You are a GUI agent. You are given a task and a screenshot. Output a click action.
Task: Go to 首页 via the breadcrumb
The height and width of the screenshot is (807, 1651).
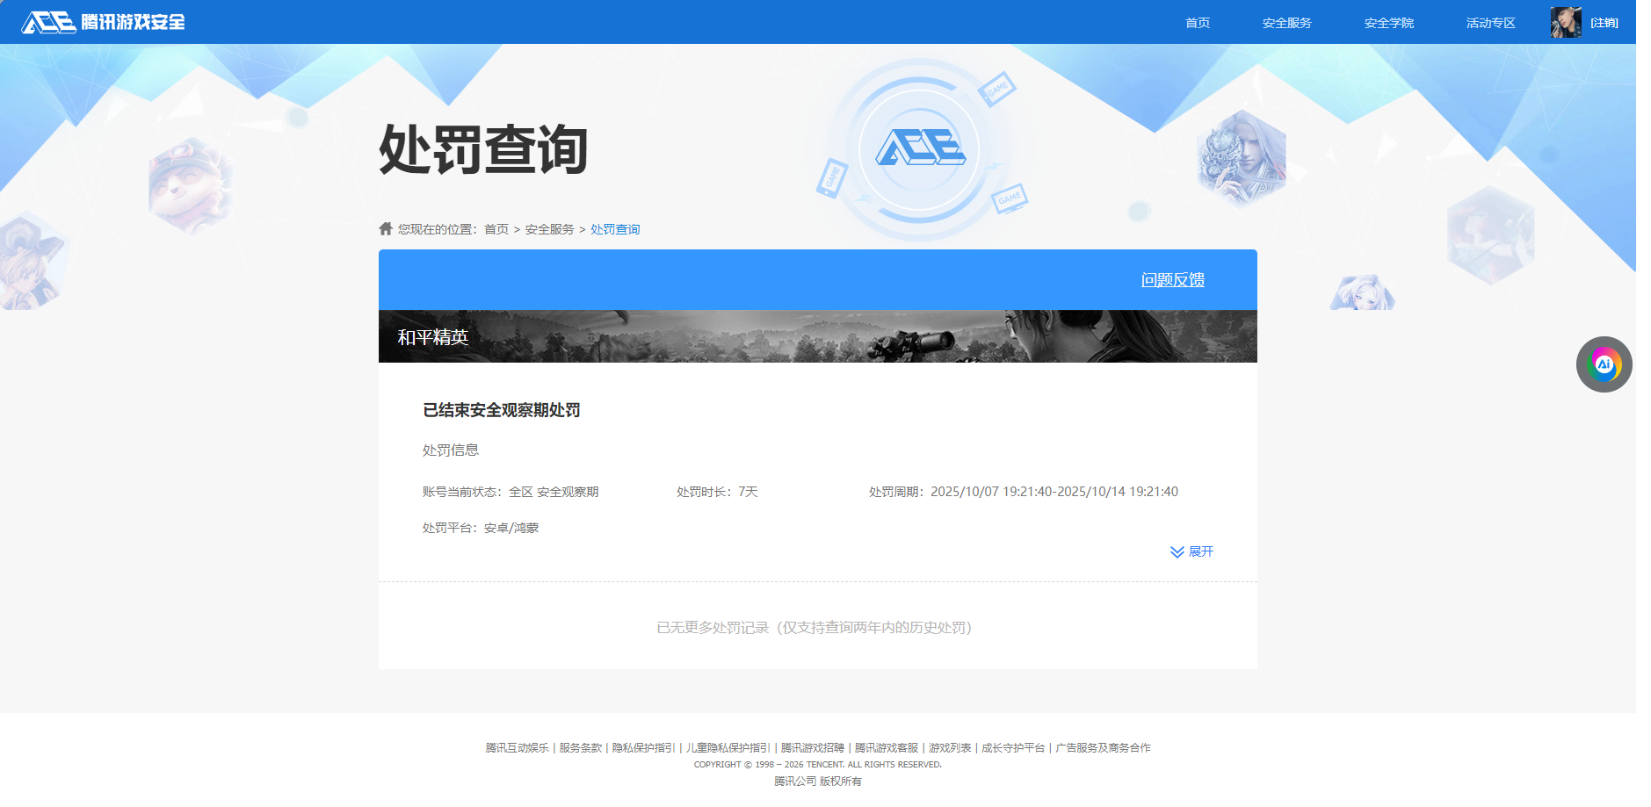click(x=496, y=229)
